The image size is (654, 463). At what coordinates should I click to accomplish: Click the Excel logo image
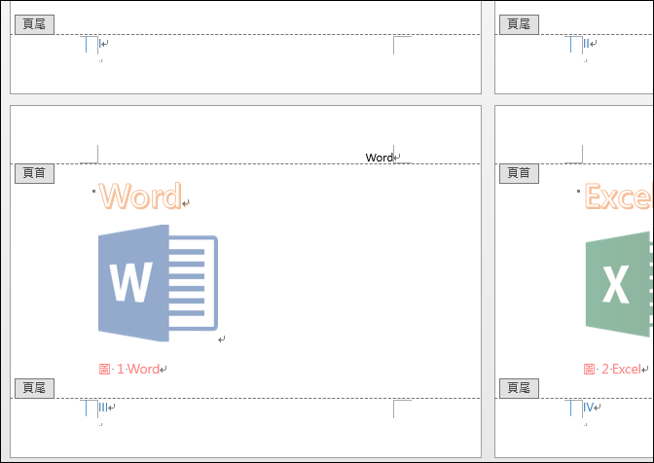(x=619, y=284)
